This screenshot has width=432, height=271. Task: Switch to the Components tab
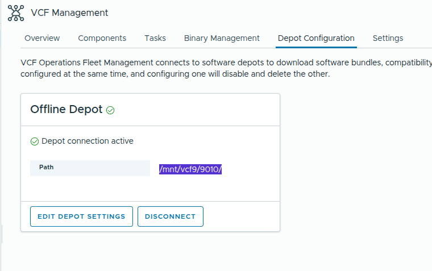click(102, 38)
